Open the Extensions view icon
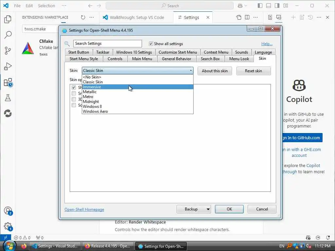The image size is (335, 251). (x=8, y=82)
